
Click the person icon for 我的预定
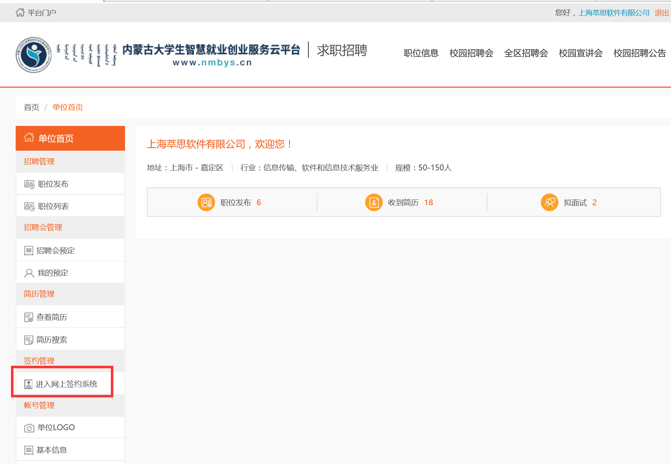coord(29,273)
